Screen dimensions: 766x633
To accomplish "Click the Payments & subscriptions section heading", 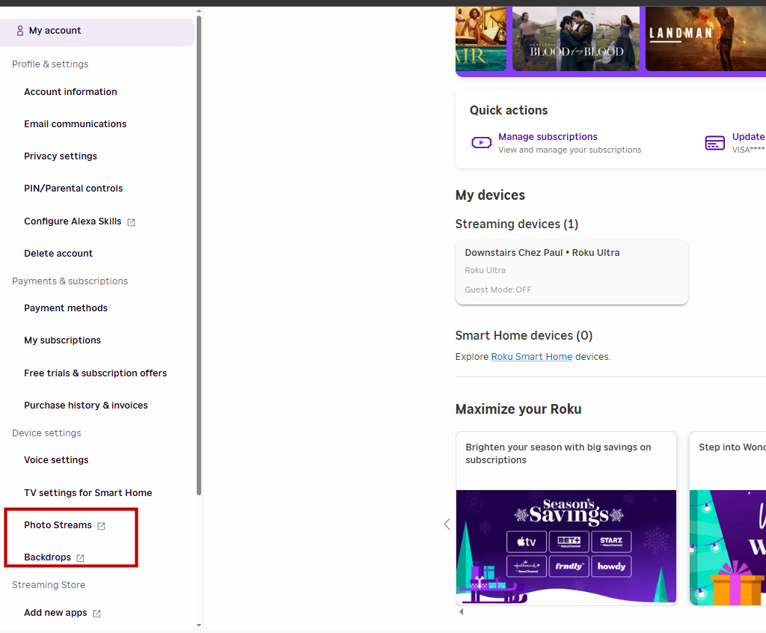I will (x=70, y=281).
